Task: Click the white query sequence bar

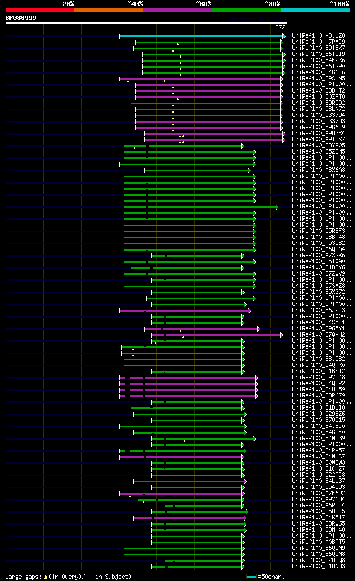Action: (146, 23)
